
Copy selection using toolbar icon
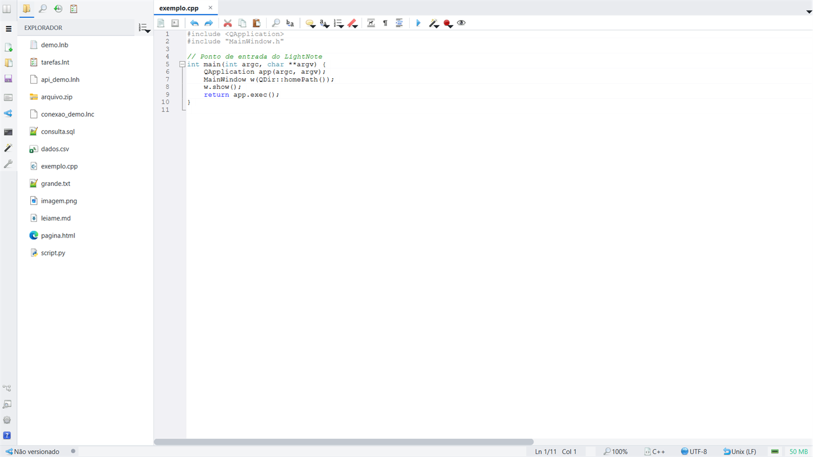coord(242,23)
